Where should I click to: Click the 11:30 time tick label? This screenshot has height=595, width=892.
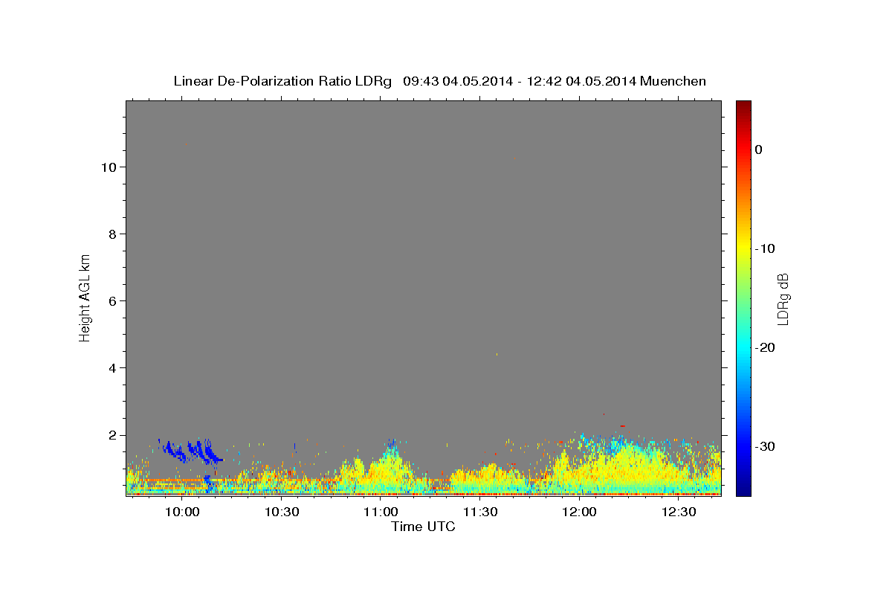click(x=479, y=512)
